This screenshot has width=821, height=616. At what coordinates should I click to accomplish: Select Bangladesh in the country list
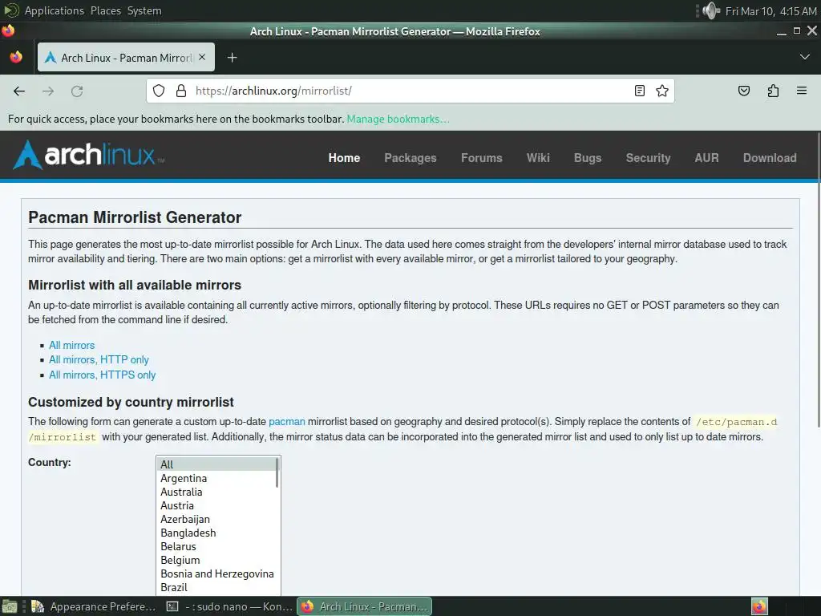tap(216, 533)
